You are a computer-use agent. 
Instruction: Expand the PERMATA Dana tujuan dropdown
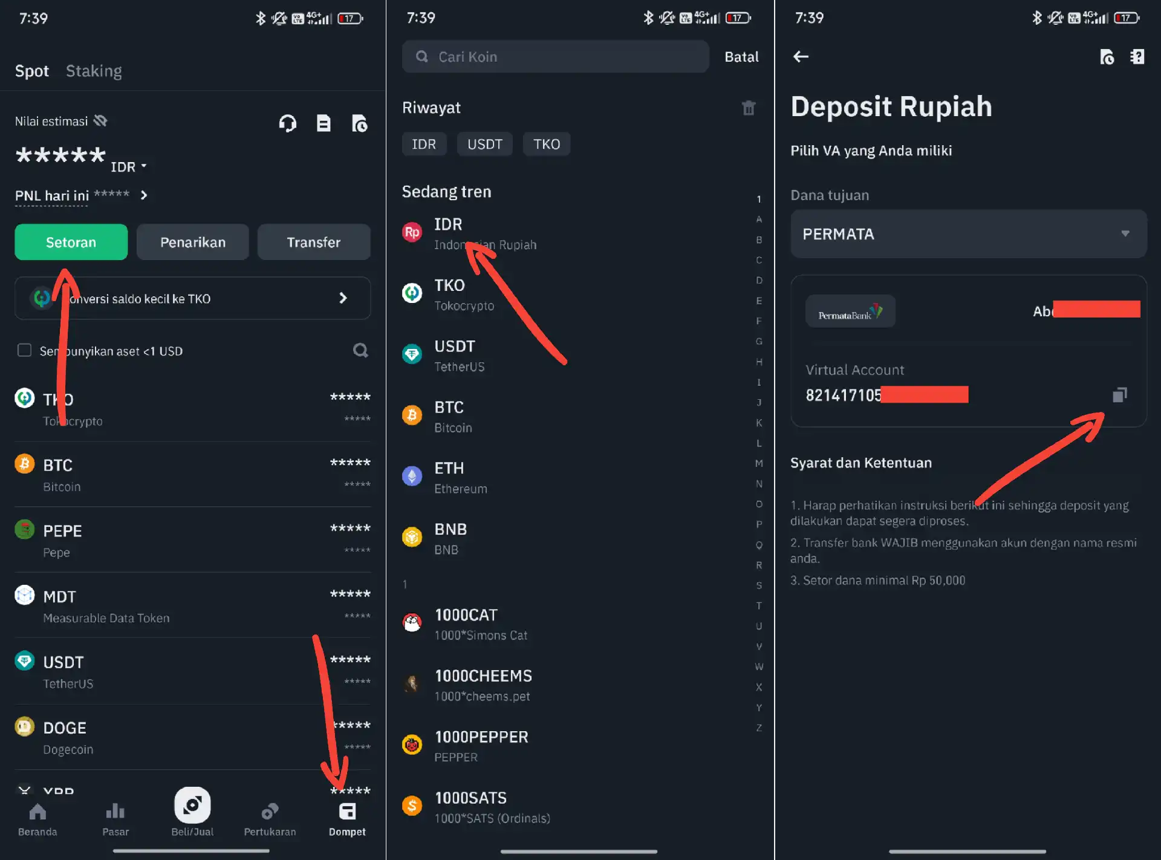coord(969,234)
